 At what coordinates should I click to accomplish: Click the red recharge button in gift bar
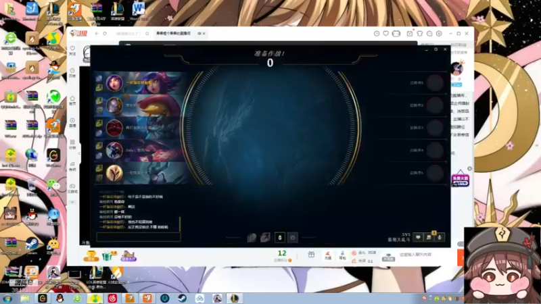pyautogui.click(x=328, y=255)
